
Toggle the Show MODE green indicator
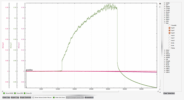[x=4, y=93]
